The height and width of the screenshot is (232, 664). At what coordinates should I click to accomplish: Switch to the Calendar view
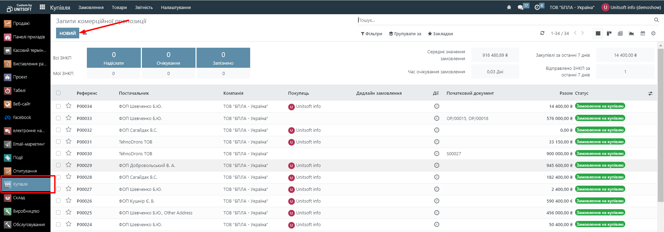(643, 34)
